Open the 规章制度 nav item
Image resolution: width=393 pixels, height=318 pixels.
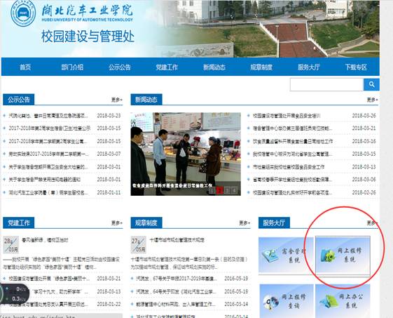pyautogui.click(x=261, y=67)
